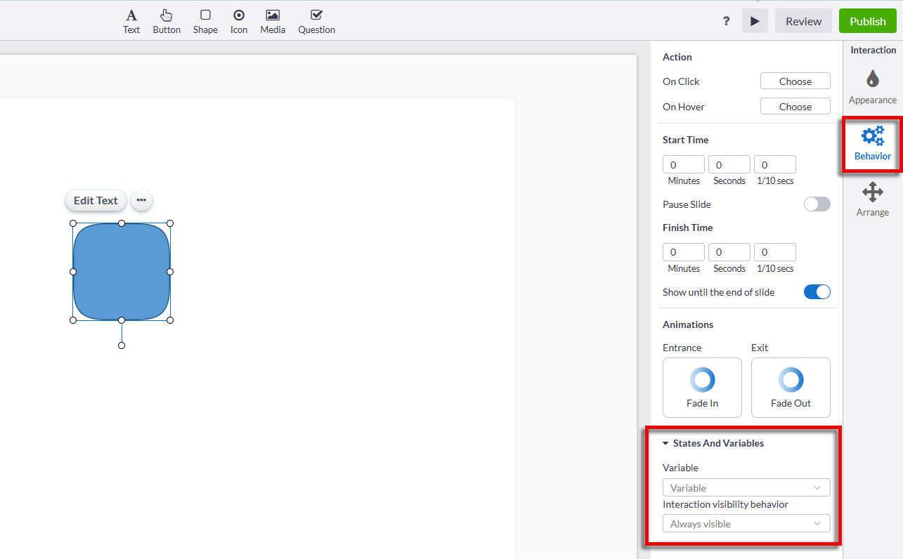Select the Fade Out exit animation

pyautogui.click(x=791, y=388)
